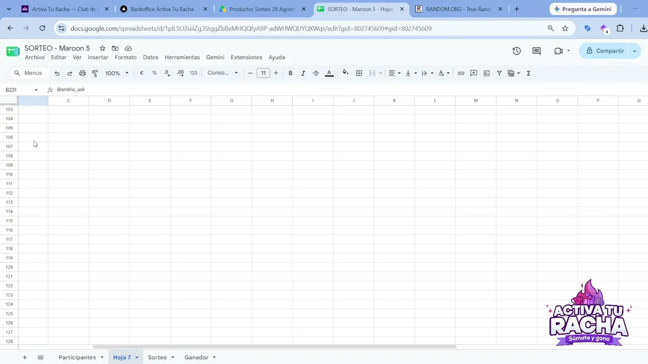Increase the number of decimal places

coord(180,73)
